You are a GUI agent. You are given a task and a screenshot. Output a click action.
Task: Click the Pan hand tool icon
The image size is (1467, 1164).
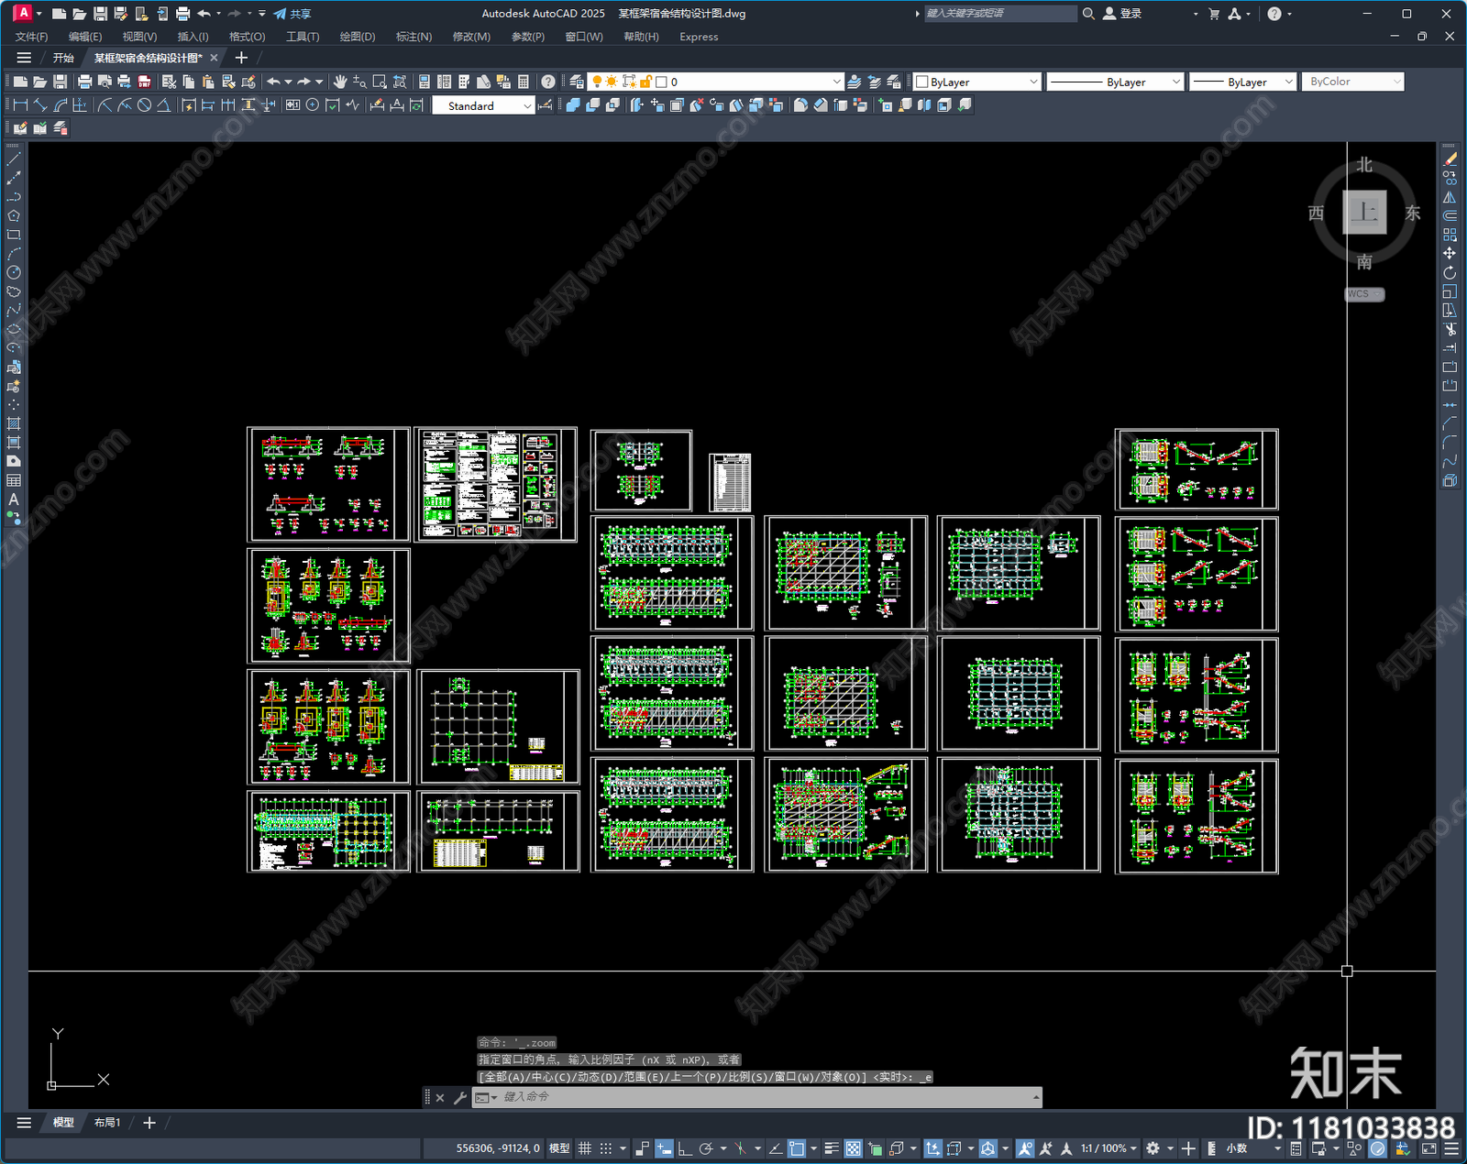point(340,82)
